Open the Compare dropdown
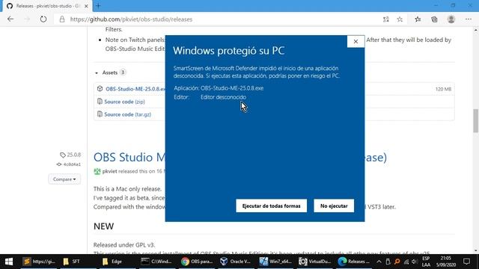479x269 pixels. [64, 179]
